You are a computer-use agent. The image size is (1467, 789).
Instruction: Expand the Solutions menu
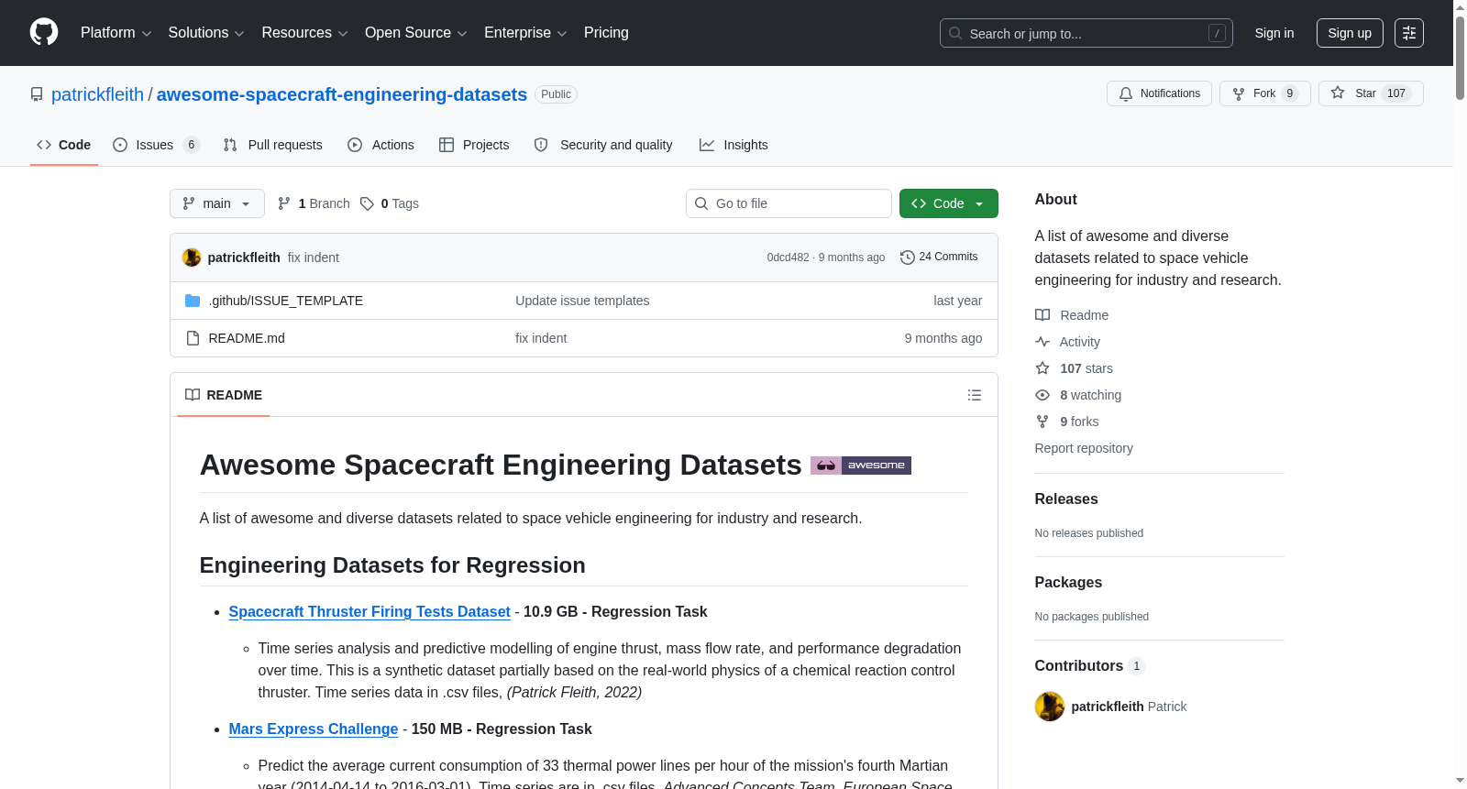coord(206,33)
